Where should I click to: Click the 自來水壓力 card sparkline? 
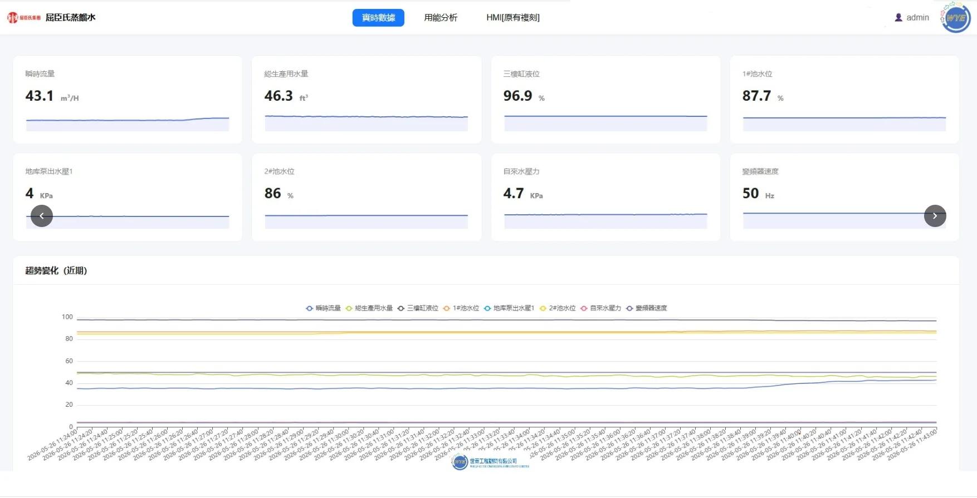point(605,221)
